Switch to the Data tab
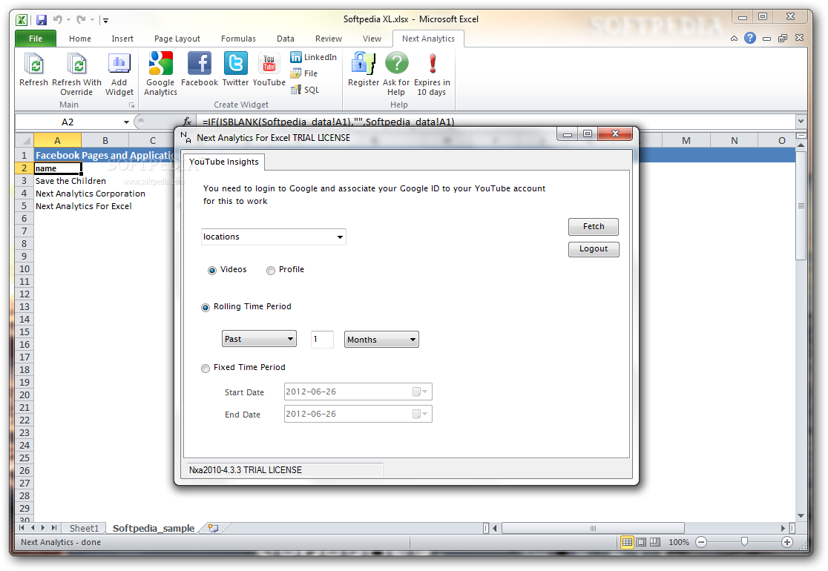 [x=285, y=39]
